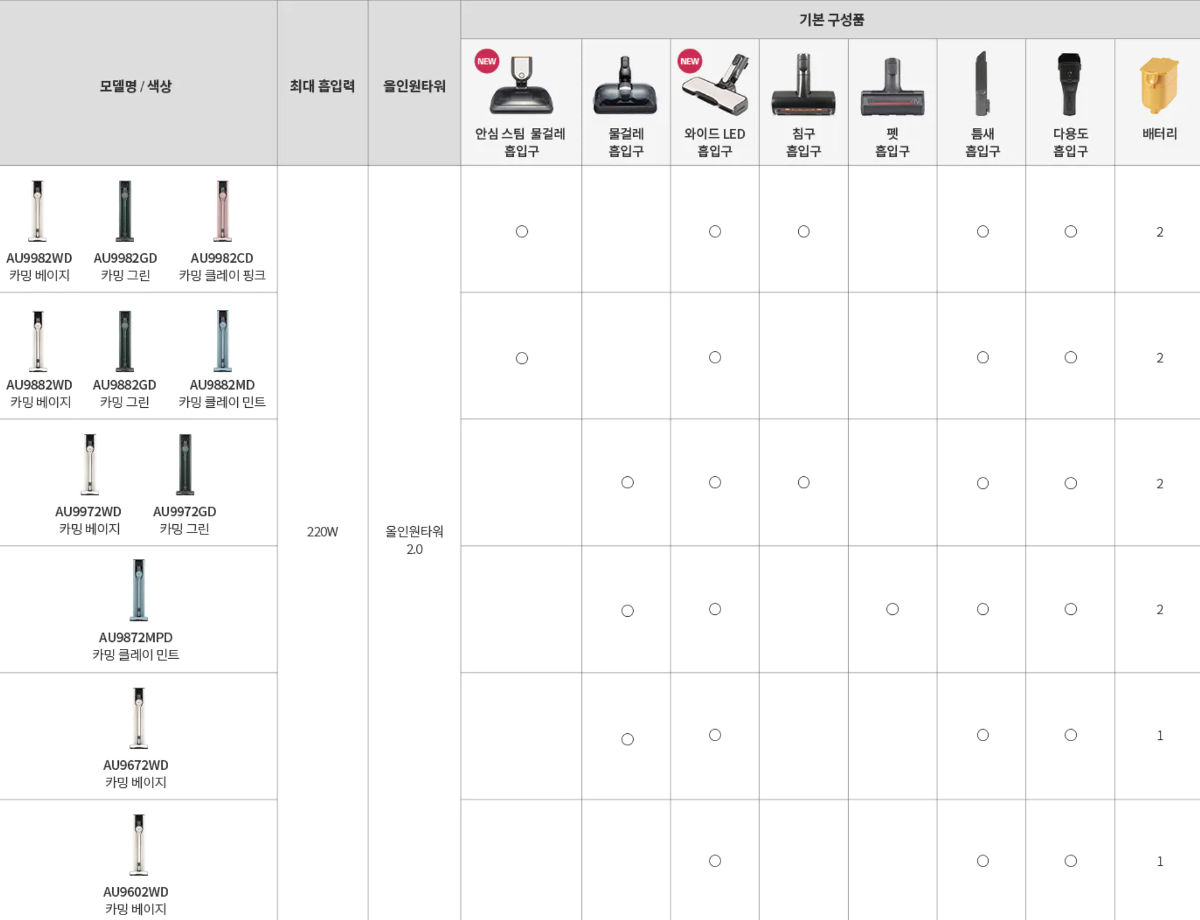
Task: Click the NEW badge on wide LED nozzle
Action: pyautogui.click(x=689, y=61)
